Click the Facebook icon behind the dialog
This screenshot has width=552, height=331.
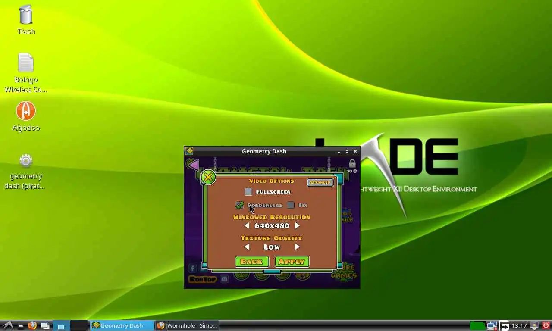[193, 269]
